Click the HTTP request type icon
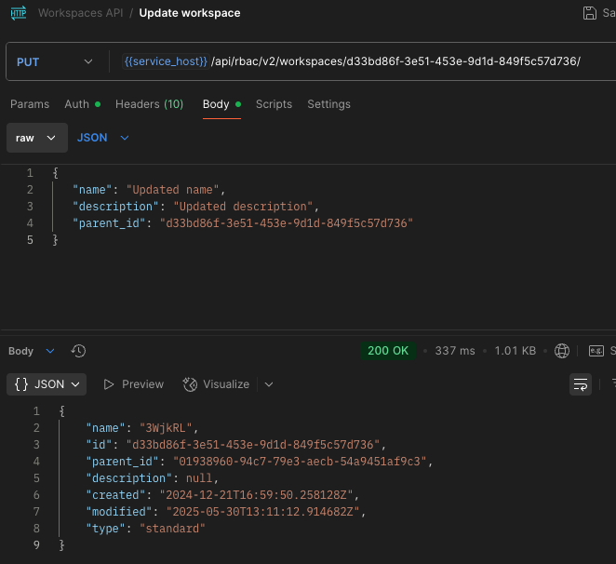The height and width of the screenshot is (564, 616). coord(17,13)
